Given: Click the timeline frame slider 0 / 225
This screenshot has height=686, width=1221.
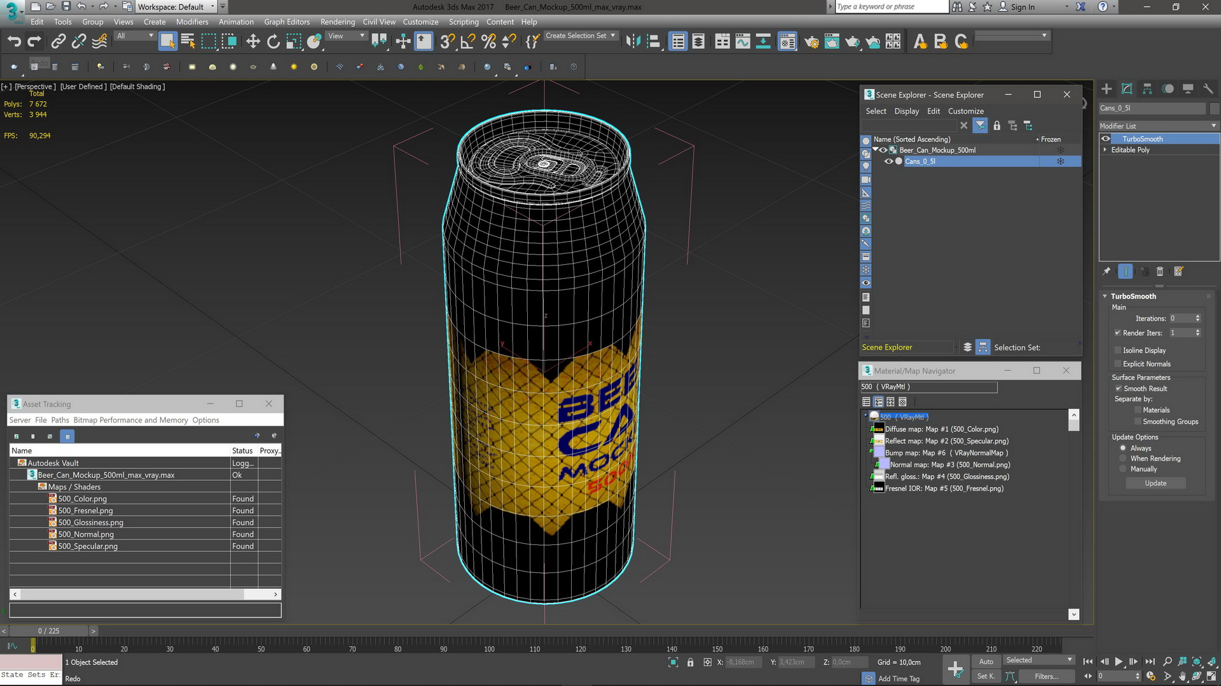Looking at the screenshot, I should (x=48, y=631).
